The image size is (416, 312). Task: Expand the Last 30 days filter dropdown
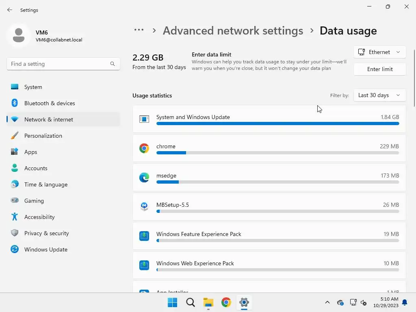[x=379, y=95]
